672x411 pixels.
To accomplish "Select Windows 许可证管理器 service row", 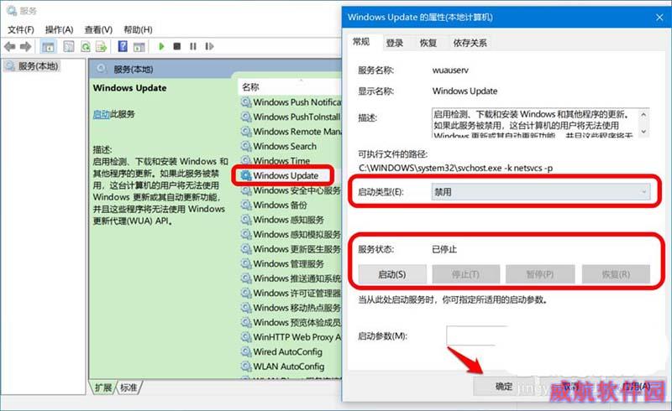I will click(291, 293).
